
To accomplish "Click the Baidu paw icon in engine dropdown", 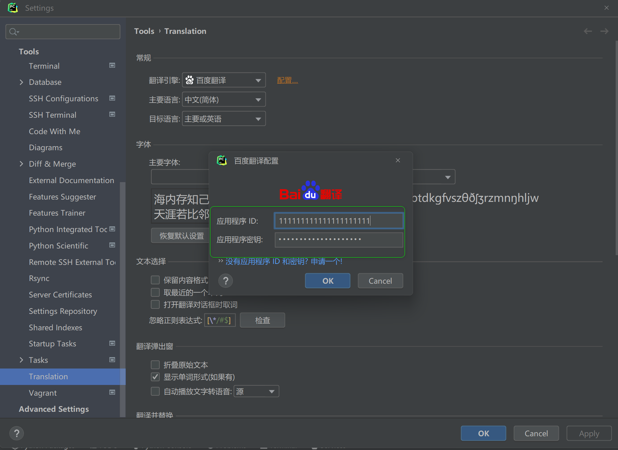I will click(190, 80).
